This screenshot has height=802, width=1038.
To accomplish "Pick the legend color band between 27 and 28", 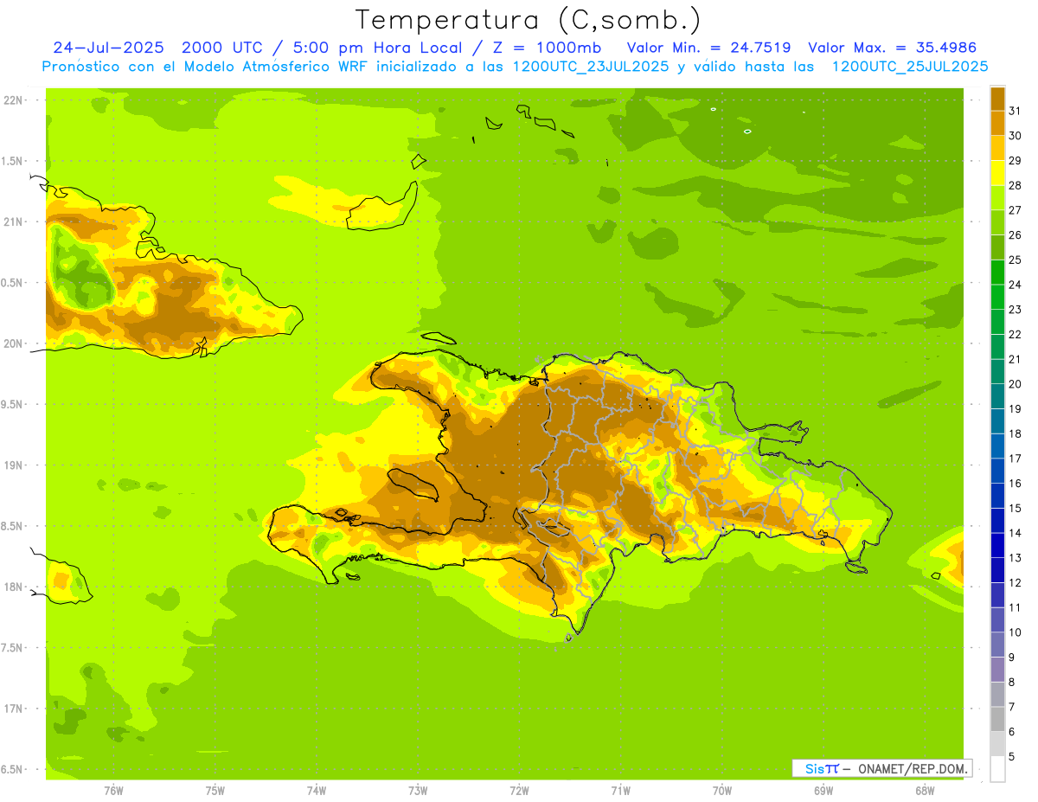I will tap(997, 197).
